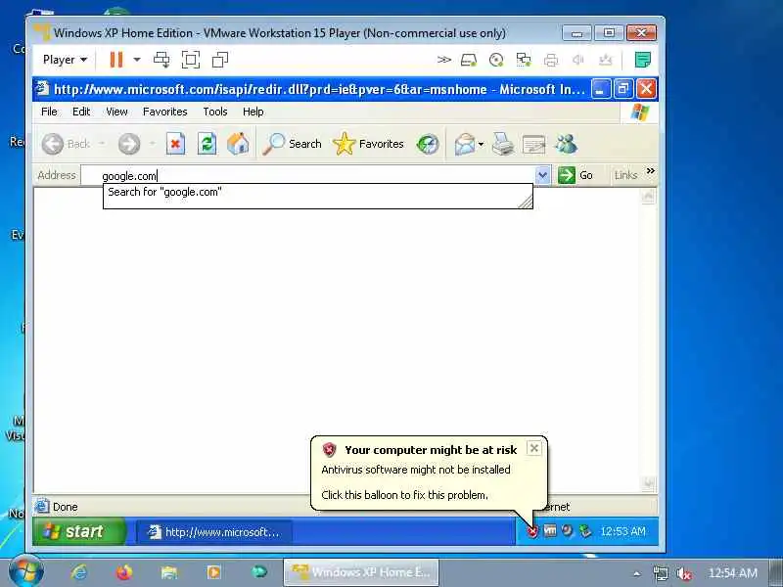Open the Favorites menu in the menu bar

[x=164, y=112]
